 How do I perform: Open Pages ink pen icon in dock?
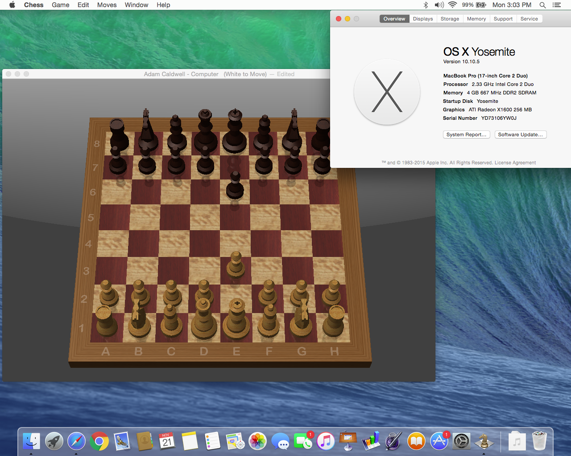(394, 441)
